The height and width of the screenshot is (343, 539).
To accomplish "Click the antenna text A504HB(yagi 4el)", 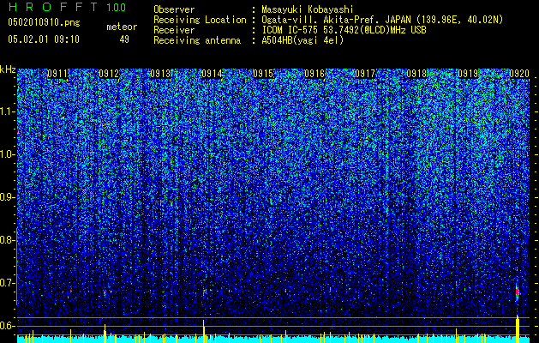I will (302, 40).
